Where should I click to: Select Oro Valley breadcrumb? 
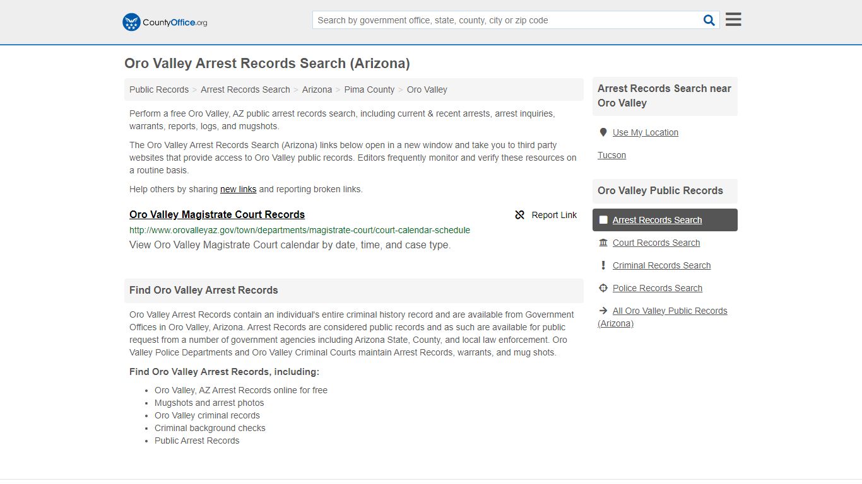click(427, 89)
